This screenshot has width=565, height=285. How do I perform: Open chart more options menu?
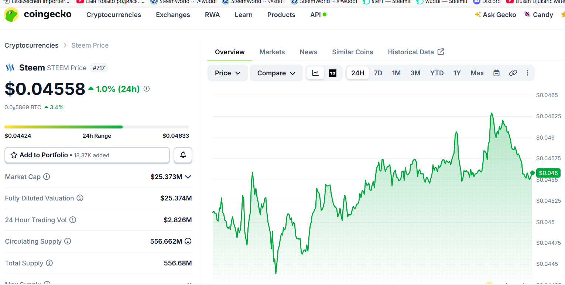[527, 73]
